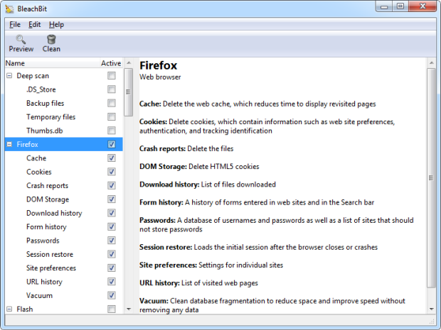This screenshot has width=441, height=330.
Task: Enable the Deep scan checkbox
Action: pyautogui.click(x=112, y=75)
